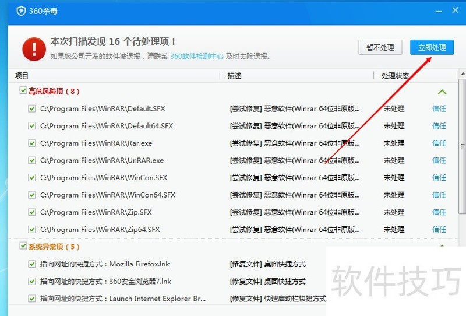Click 指向网址的快捷方式：Mozilla Firefox.lnk row text
The width and height of the screenshot is (466, 316).
coord(105,264)
